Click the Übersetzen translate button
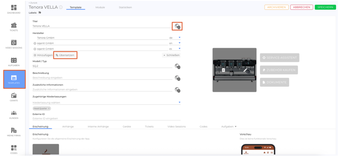Screen dimensions: 338x156 click(65, 55)
